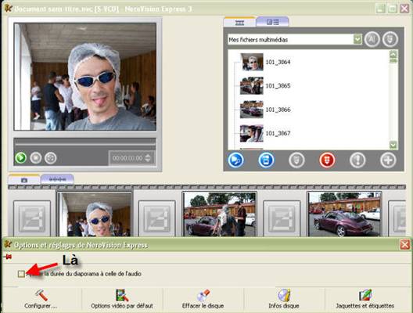Click thumbnail of 101_3865 in media list

[252, 85]
